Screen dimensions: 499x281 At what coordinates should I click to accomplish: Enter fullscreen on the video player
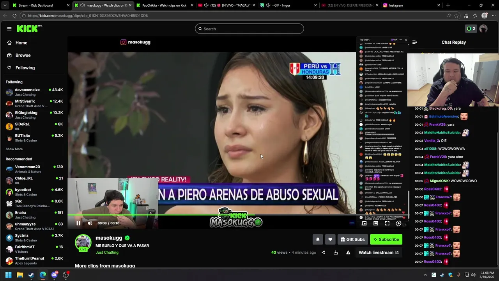pyautogui.click(x=387, y=223)
